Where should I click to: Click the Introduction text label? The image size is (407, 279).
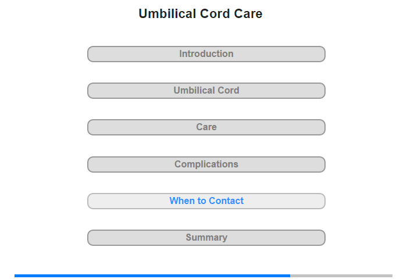pyautogui.click(x=206, y=54)
